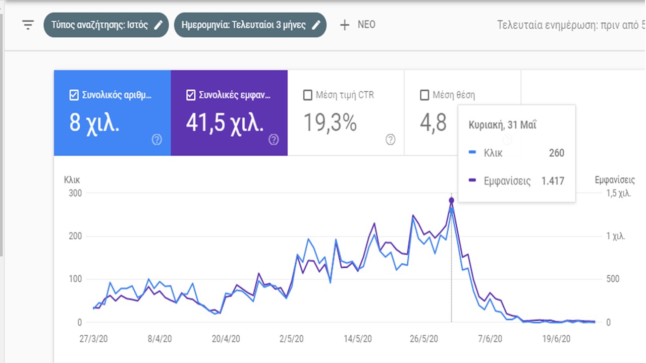Viewport: 646px width, 363px height.
Task: Edit the date range filter pencil icon
Action: tap(316, 25)
